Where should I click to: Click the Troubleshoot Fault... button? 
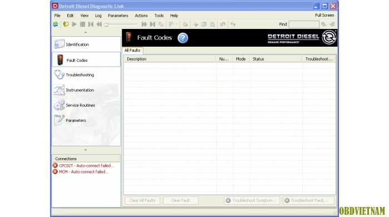(308, 200)
